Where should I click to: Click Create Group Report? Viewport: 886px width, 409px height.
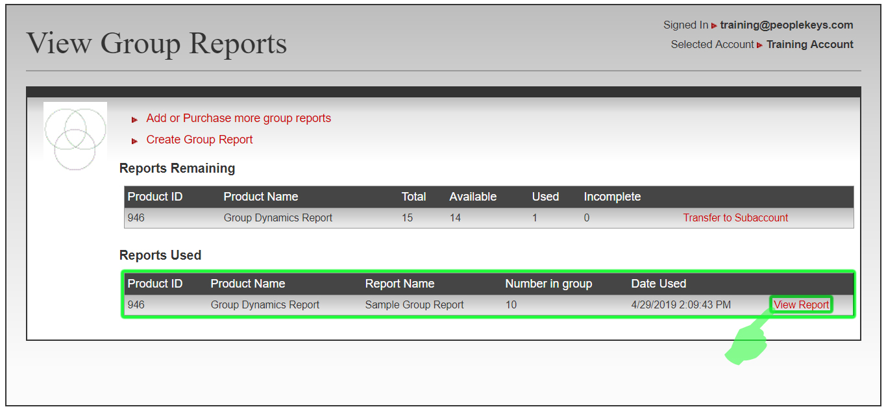point(199,140)
